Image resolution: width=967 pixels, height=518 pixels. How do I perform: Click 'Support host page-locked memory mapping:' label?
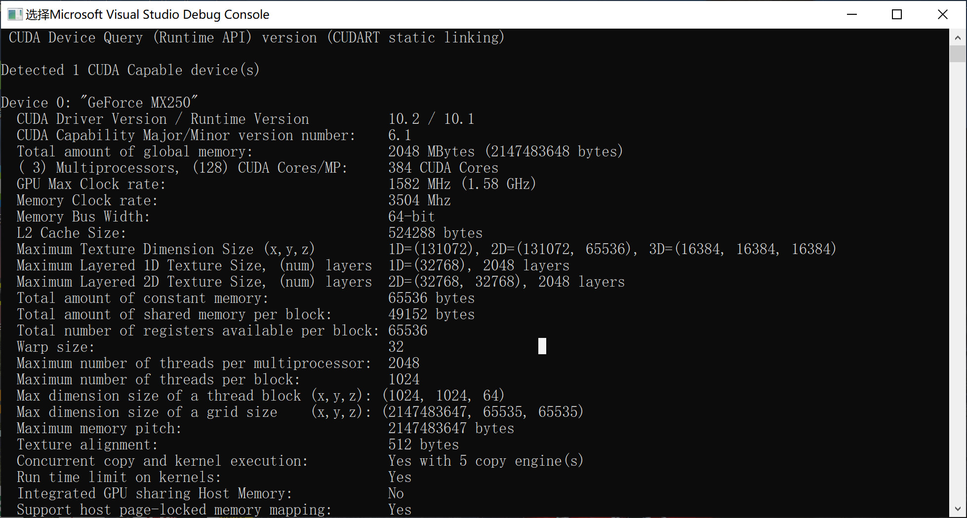174,510
